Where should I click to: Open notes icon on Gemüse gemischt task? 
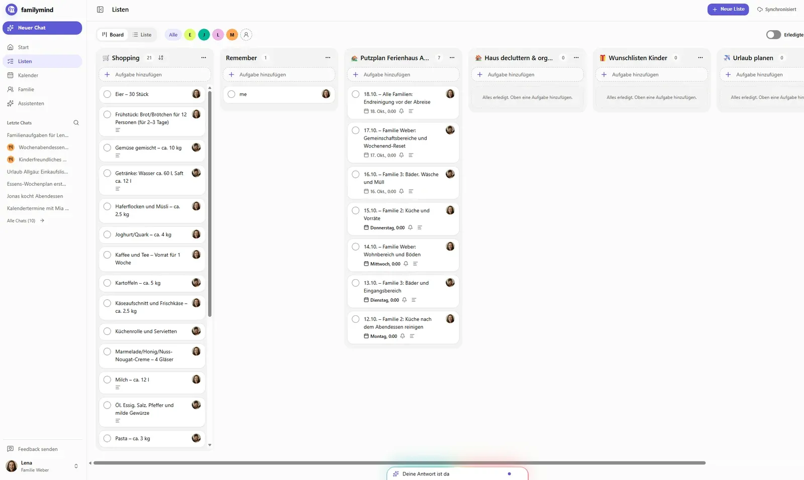click(118, 156)
